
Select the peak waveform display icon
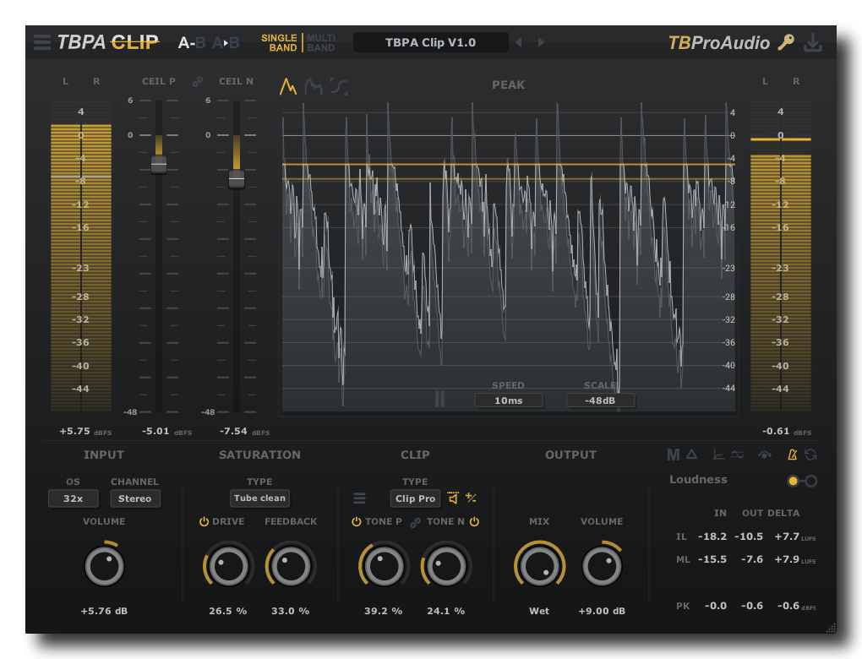point(288,86)
